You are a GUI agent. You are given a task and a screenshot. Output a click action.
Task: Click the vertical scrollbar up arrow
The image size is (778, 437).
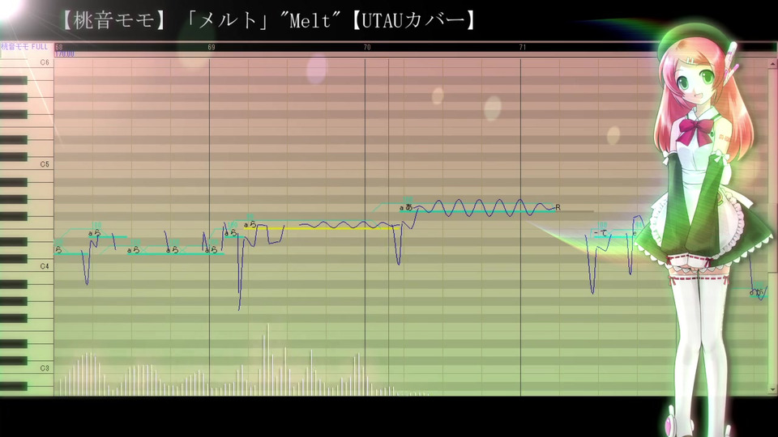pos(773,64)
